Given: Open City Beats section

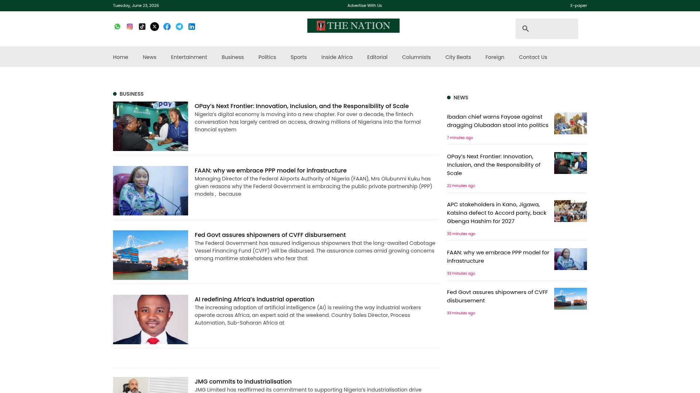Looking at the screenshot, I should (x=458, y=57).
